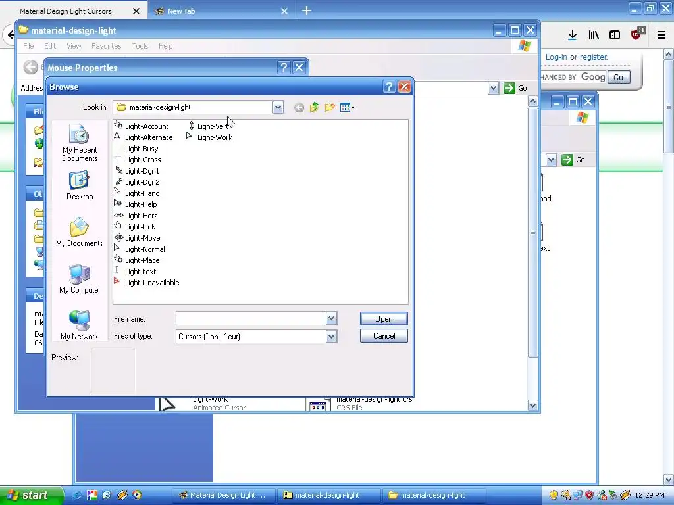Open My Network in places bar
The width and height of the screenshot is (674, 505).
click(80, 325)
